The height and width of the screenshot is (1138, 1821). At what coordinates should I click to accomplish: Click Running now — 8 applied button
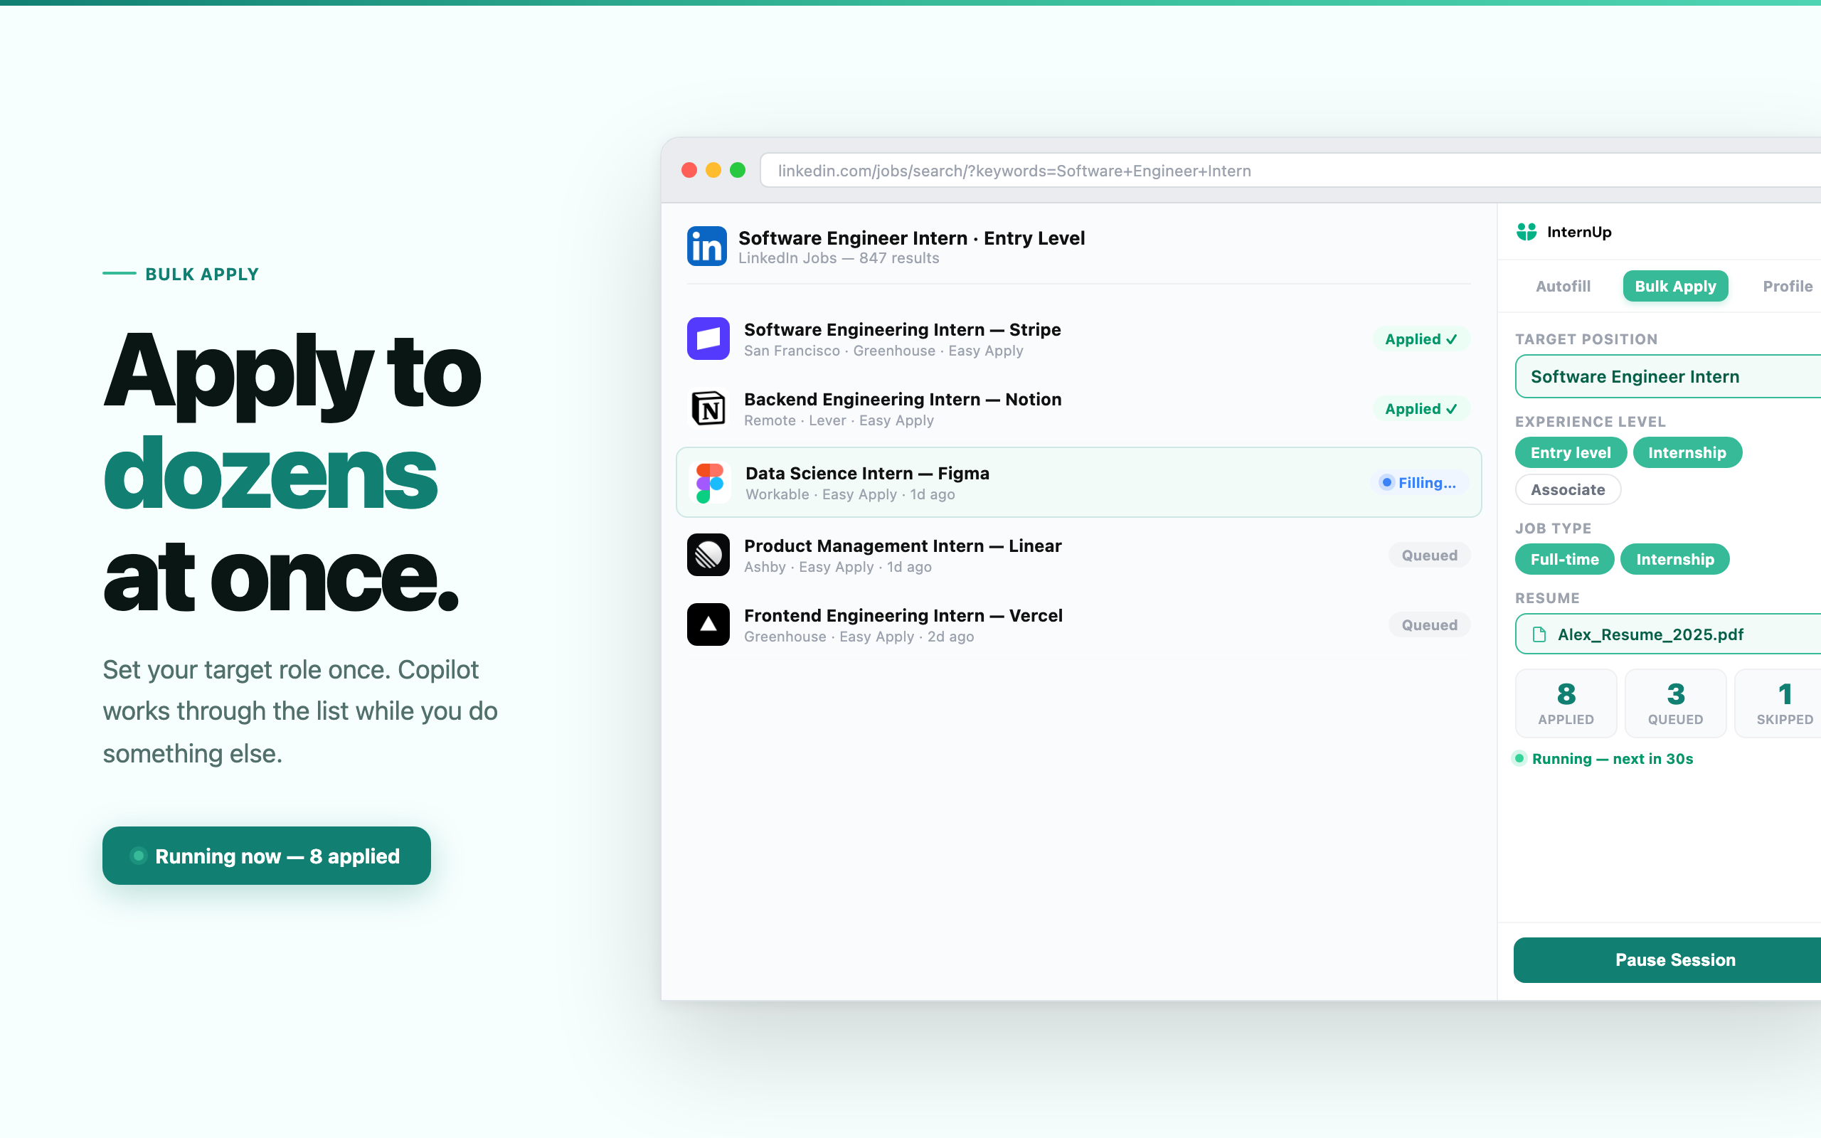coord(266,856)
